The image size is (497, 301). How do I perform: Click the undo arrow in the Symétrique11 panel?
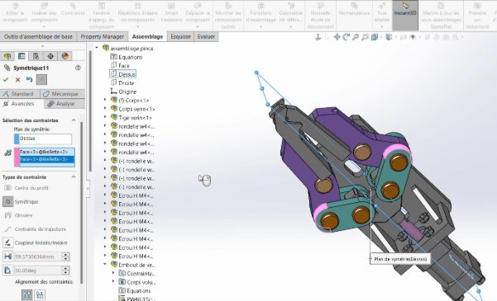coord(30,79)
